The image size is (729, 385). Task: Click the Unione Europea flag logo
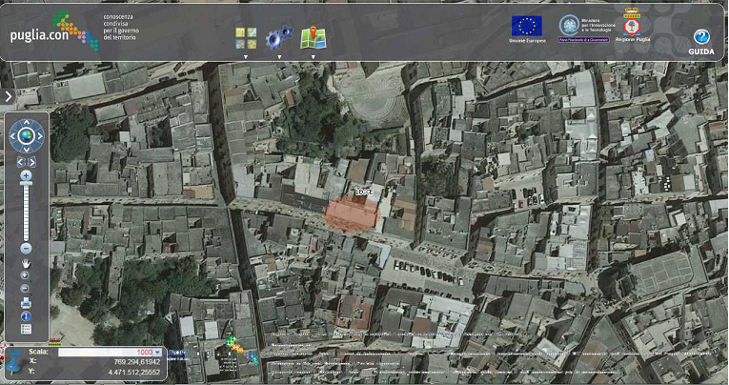[526, 26]
